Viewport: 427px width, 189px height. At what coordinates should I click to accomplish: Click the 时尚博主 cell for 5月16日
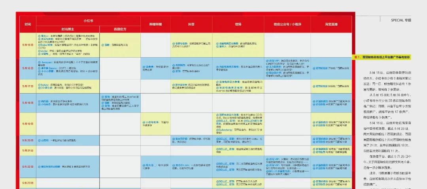point(68,68)
